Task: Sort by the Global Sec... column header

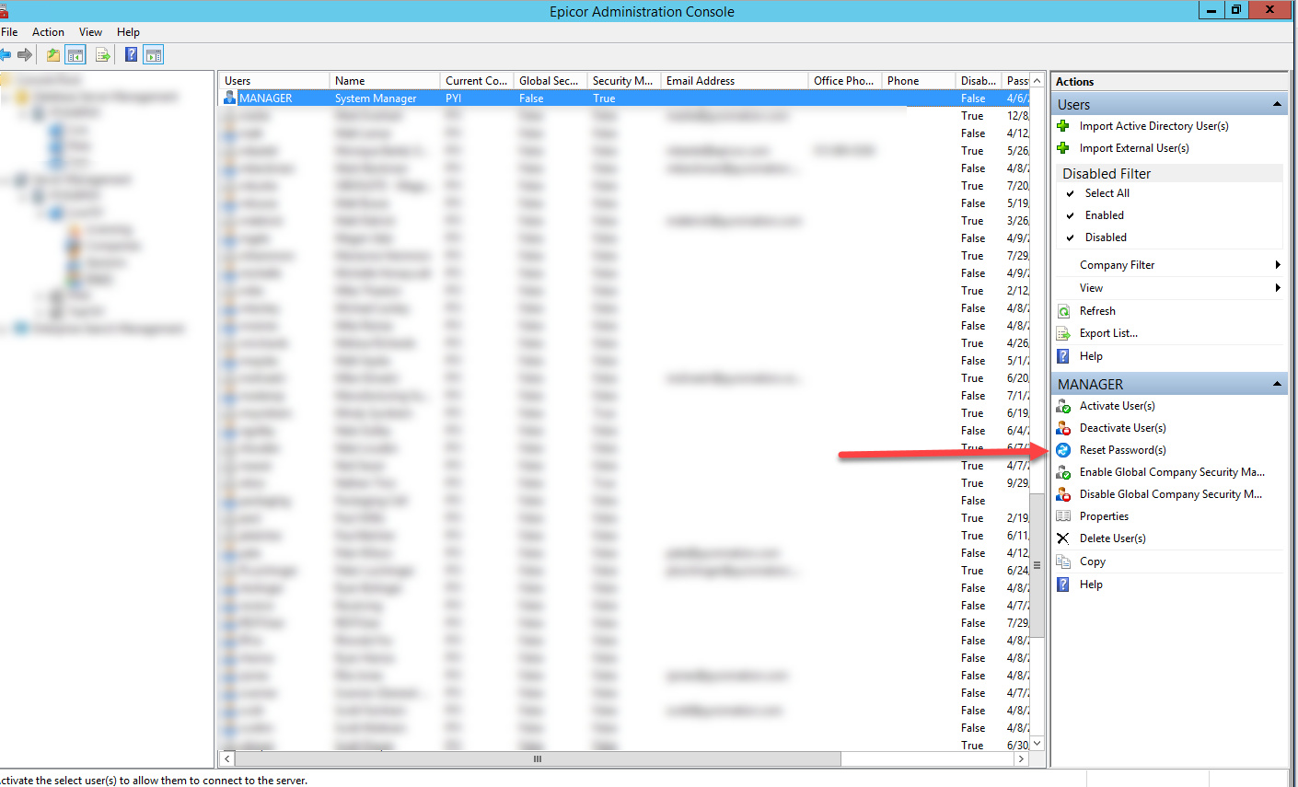Action: [x=550, y=81]
